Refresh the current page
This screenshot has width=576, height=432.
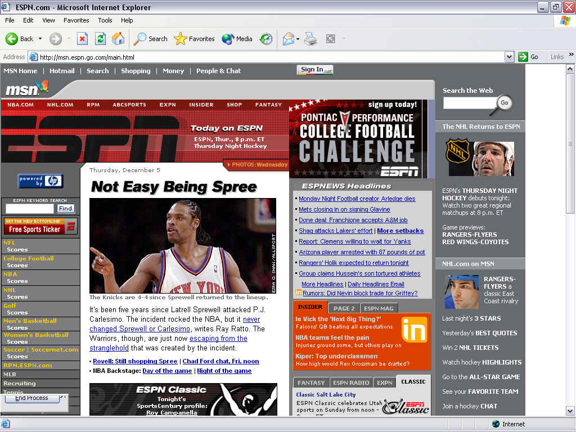click(x=100, y=39)
